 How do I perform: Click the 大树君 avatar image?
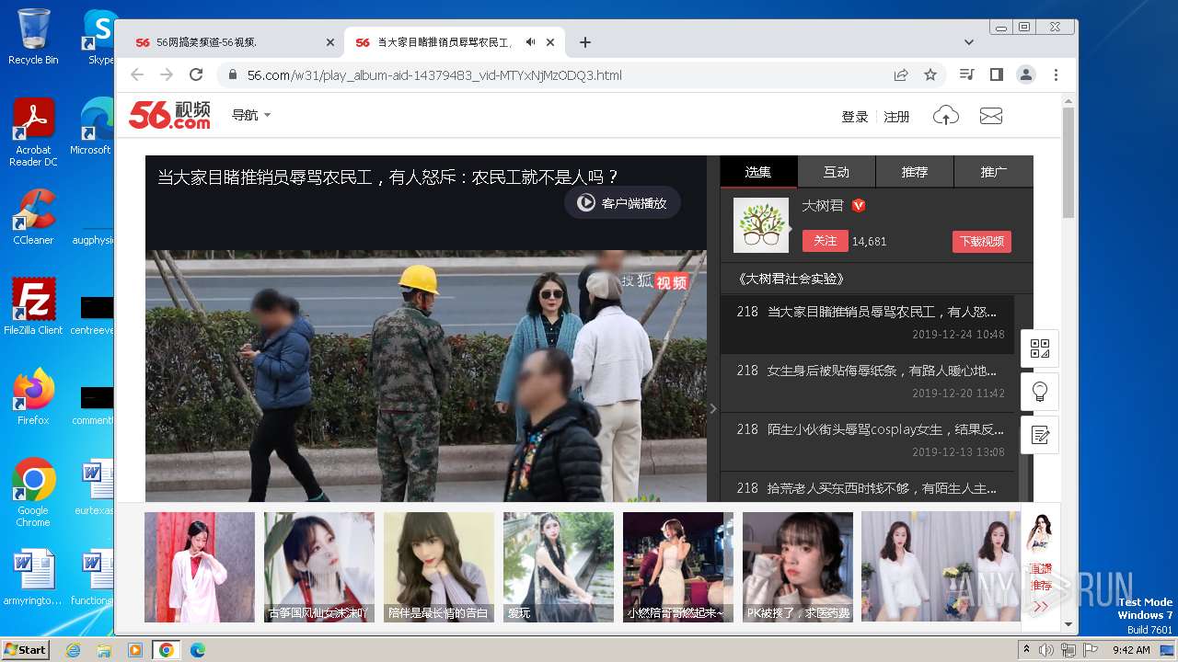761,225
